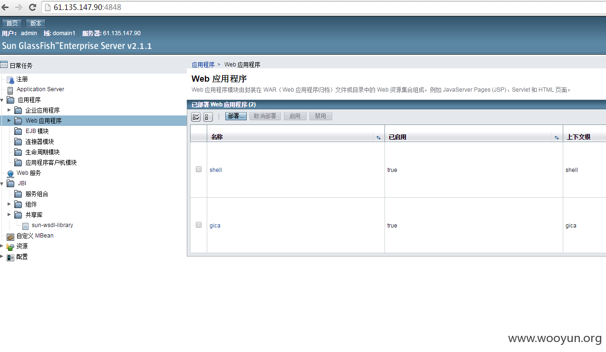Image resolution: width=606 pixels, height=352 pixels.
Task: Expand the 组件 tree node arrow
Action: (x=9, y=204)
